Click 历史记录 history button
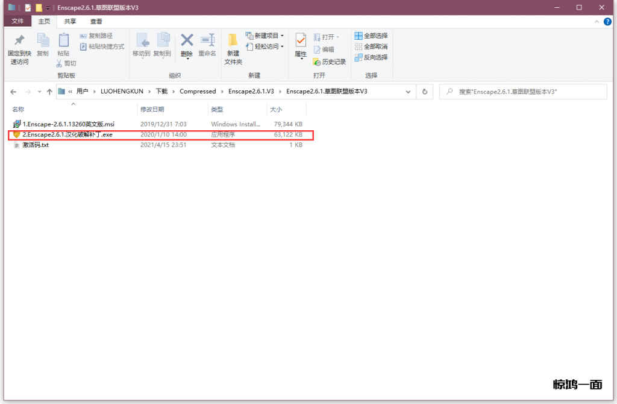 coord(329,62)
